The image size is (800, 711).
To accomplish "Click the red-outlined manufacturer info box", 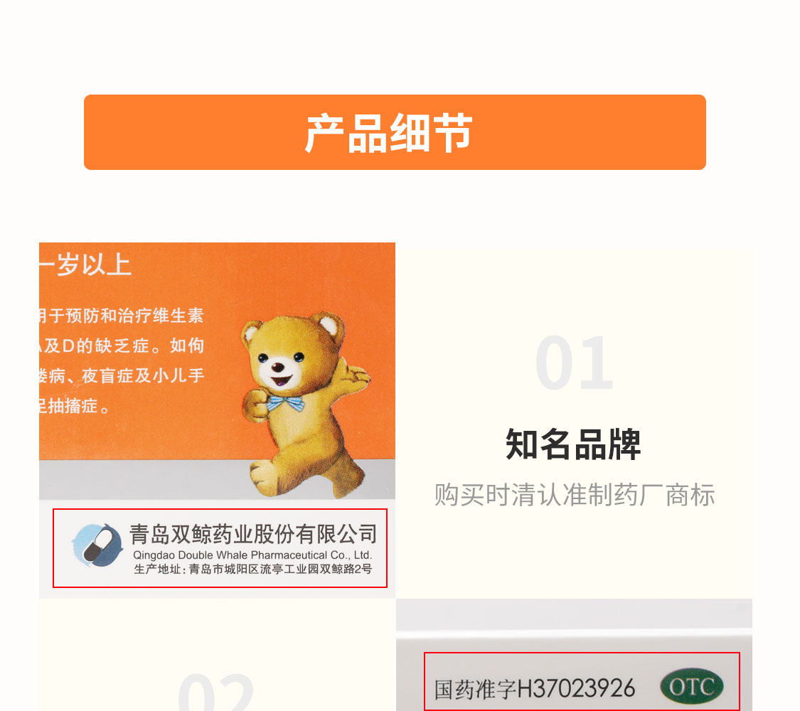I will 220,547.
